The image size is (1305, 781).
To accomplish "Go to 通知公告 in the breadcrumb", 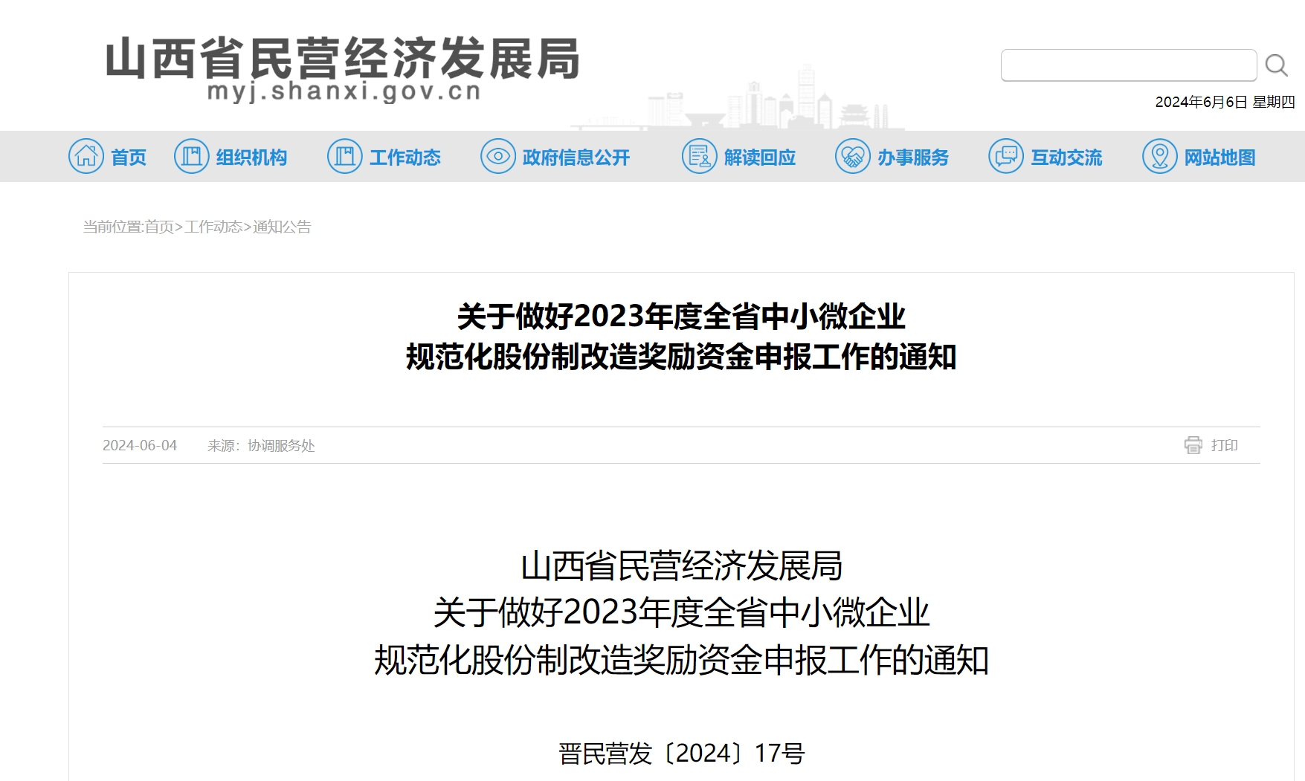I will tap(282, 227).
